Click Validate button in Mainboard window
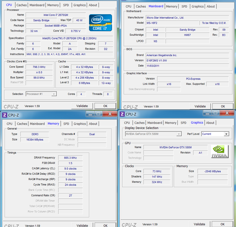The height and width of the screenshot is (227, 236). [x=200, y=107]
